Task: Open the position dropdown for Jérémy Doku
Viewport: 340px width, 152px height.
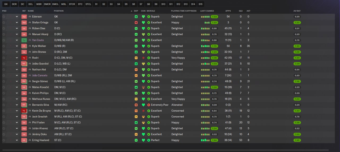Action: point(17,134)
